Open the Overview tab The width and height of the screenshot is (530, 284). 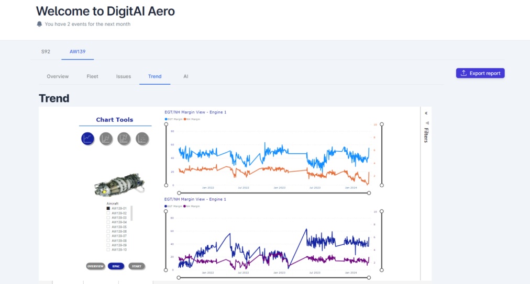[x=58, y=76]
